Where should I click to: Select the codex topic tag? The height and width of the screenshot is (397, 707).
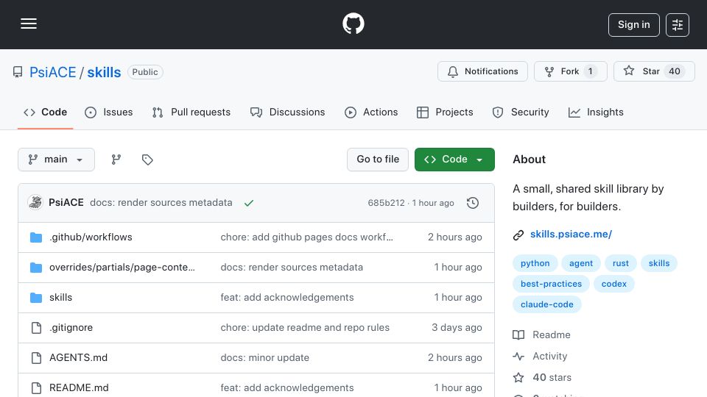coord(613,284)
